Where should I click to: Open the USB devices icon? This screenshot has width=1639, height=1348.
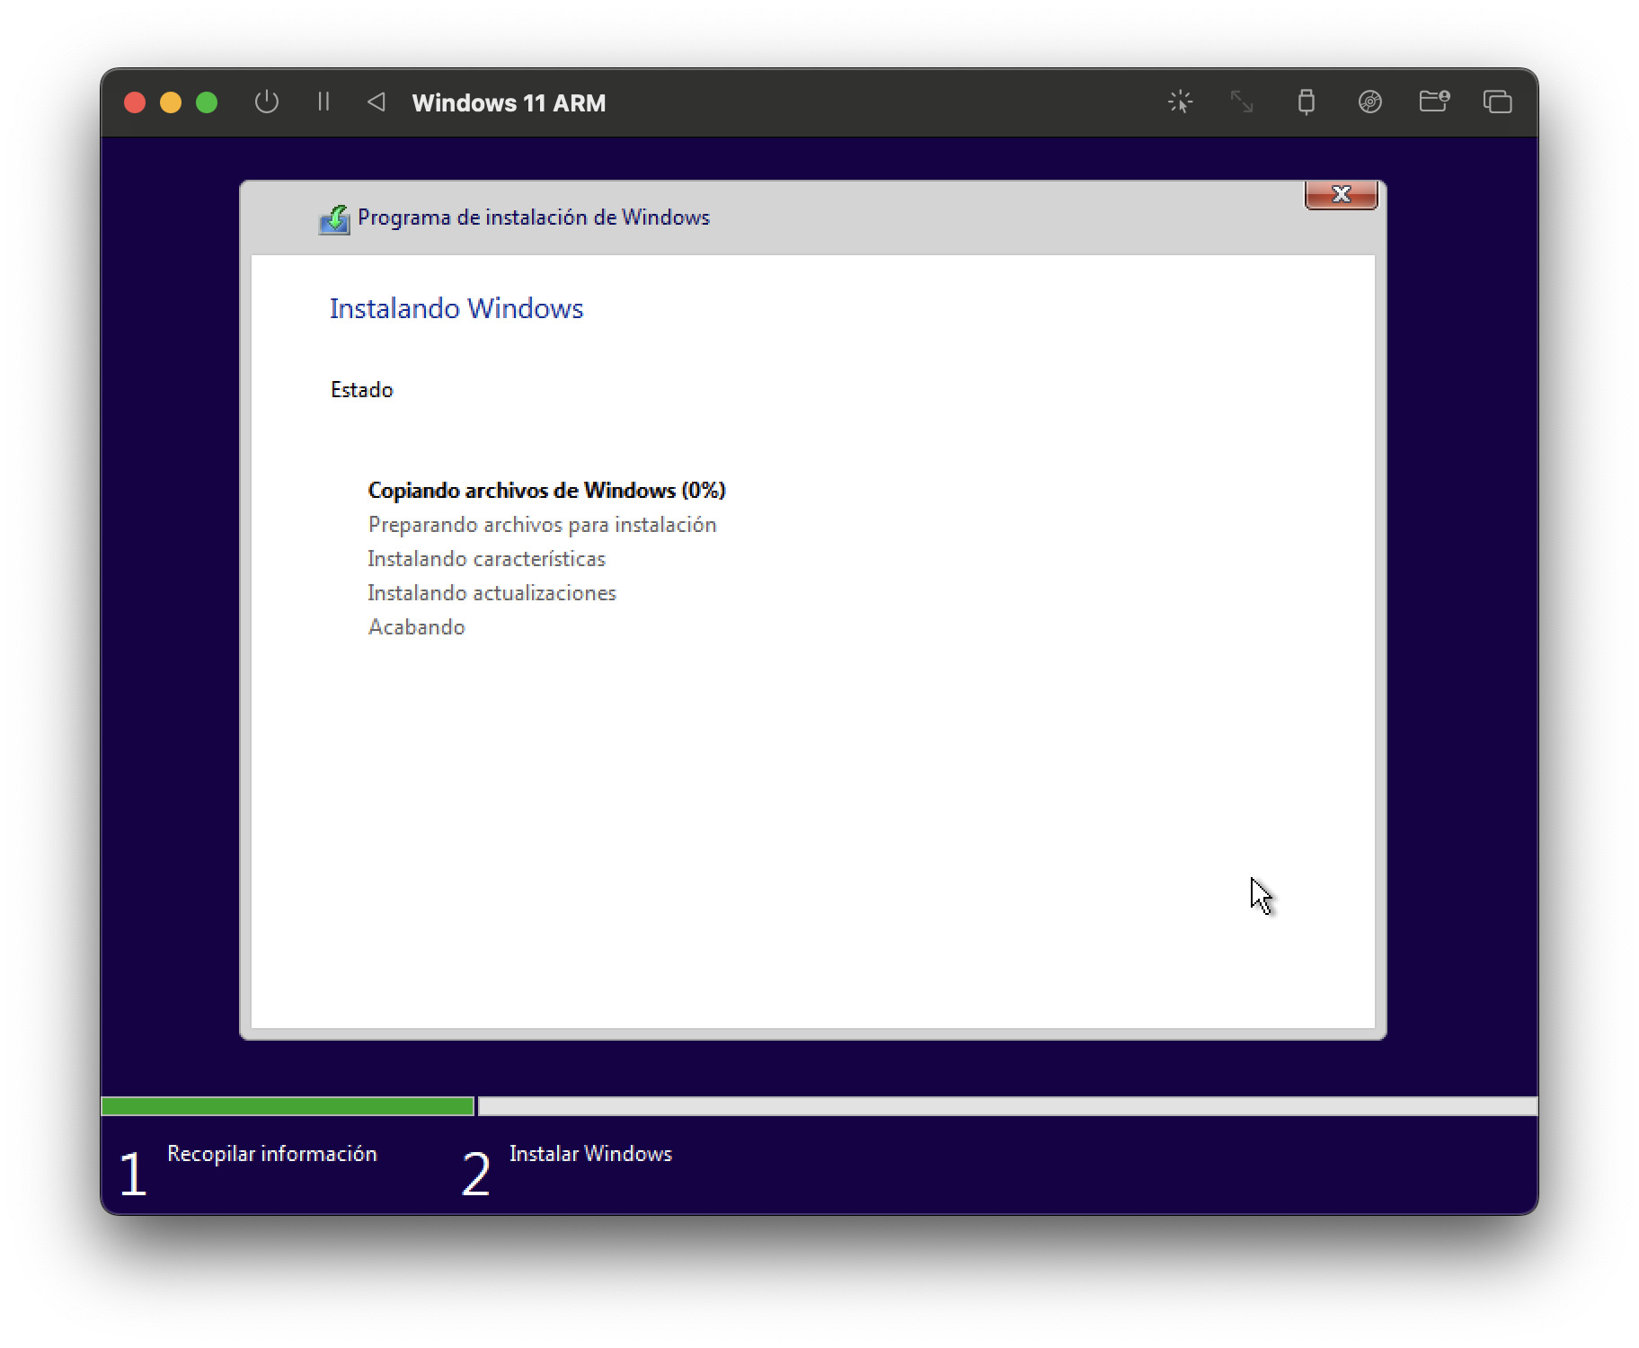tap(1306, 102)
